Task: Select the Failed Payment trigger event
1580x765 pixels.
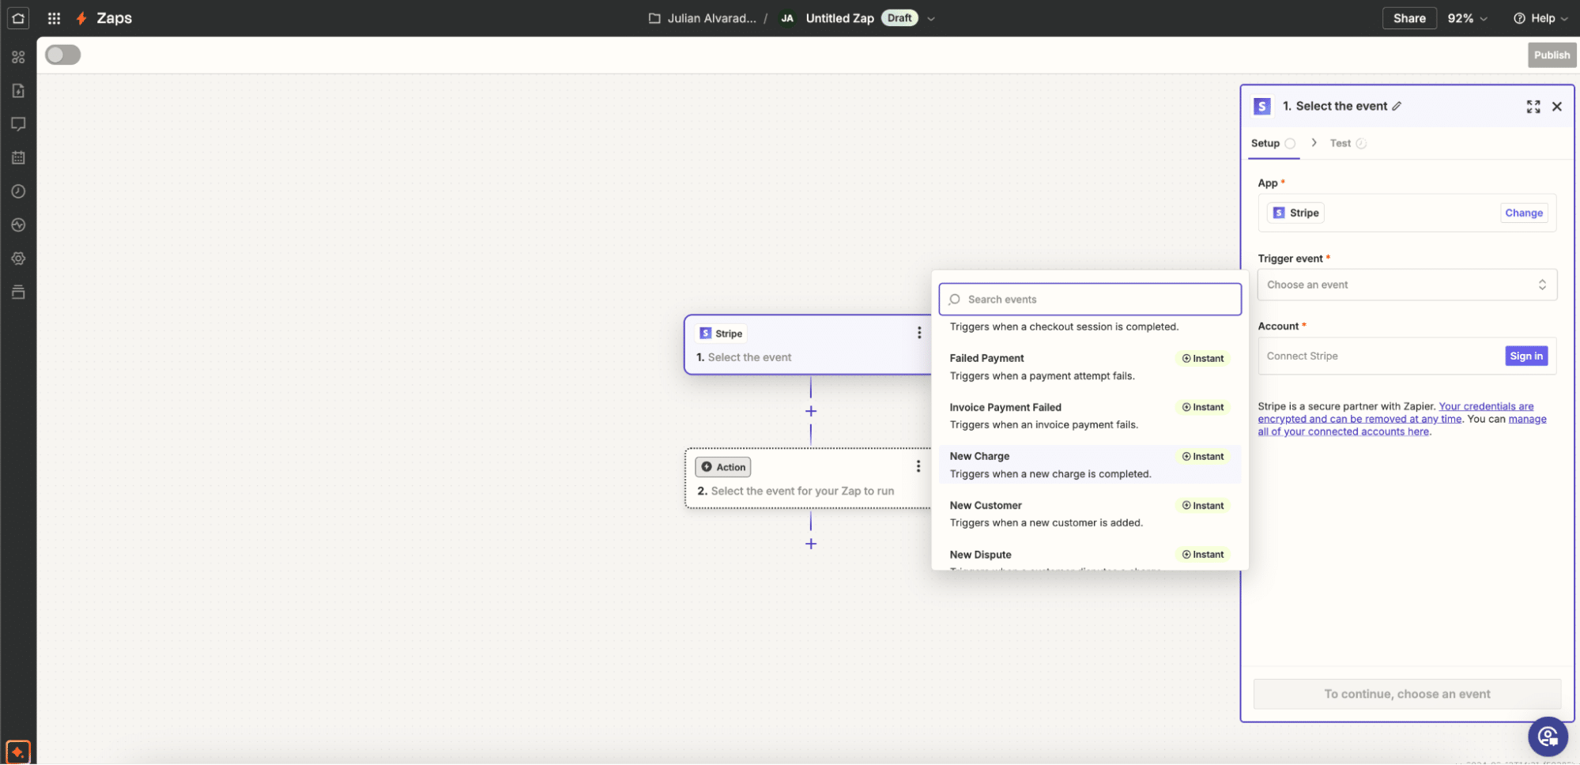Action: click(x=1089, y=367)
